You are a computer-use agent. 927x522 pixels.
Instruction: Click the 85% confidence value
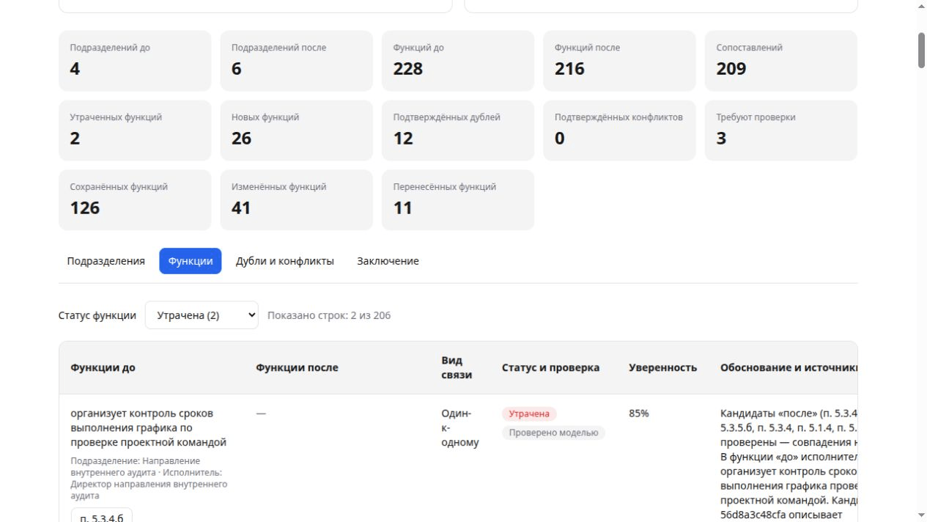click(x=638, y=413)
